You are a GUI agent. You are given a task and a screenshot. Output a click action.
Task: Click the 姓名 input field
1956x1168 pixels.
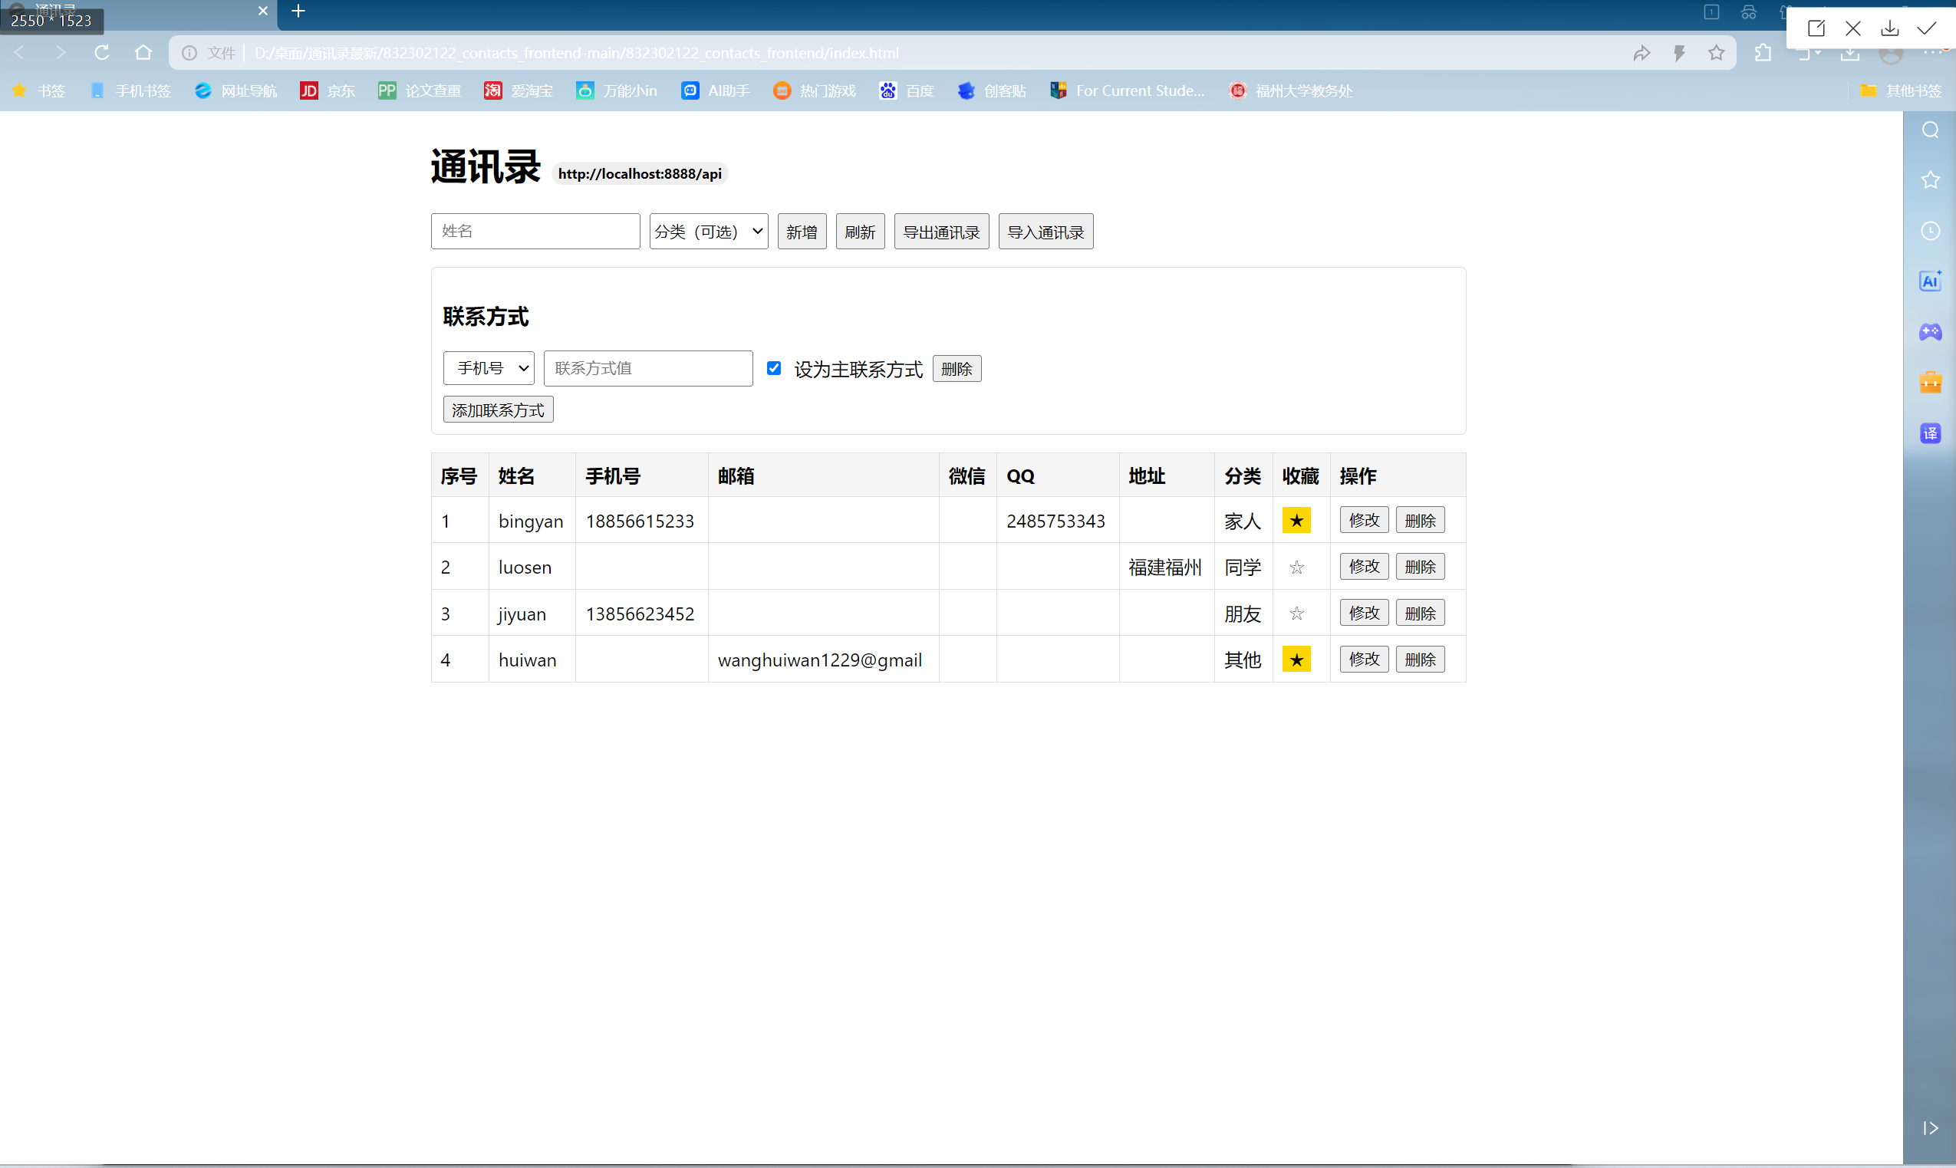535,232
